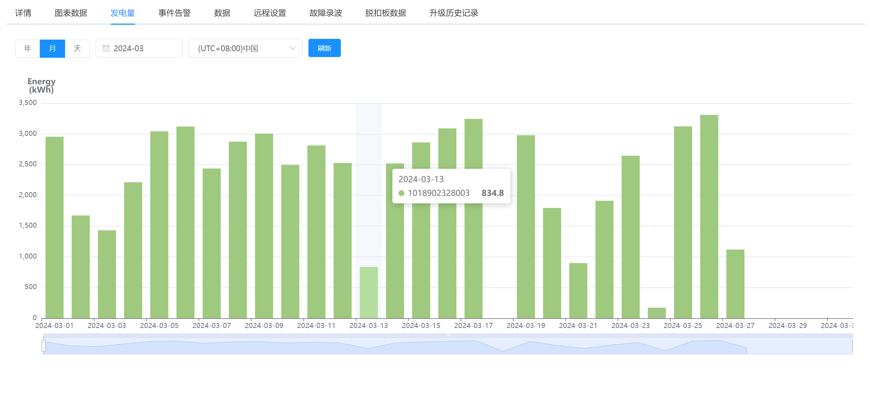View the 升级历史记录 tab
Viewport: 870px width, 413px height.
click(454, 13)
